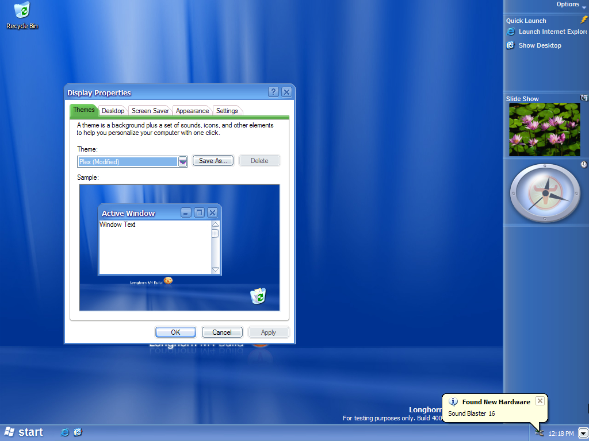Switch to the Desktop tab
This screenshot has height=441, width=589.
tap(113, 111)
